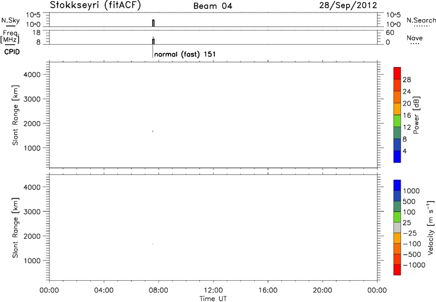Click the Nave legend label
Image resolution: width=436 pixels, height=302 pixels.
pos(415,38)
